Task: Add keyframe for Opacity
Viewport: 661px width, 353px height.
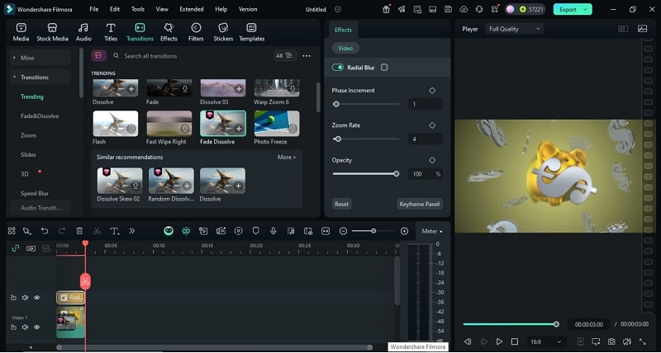Action: click(x=432, y=160)
